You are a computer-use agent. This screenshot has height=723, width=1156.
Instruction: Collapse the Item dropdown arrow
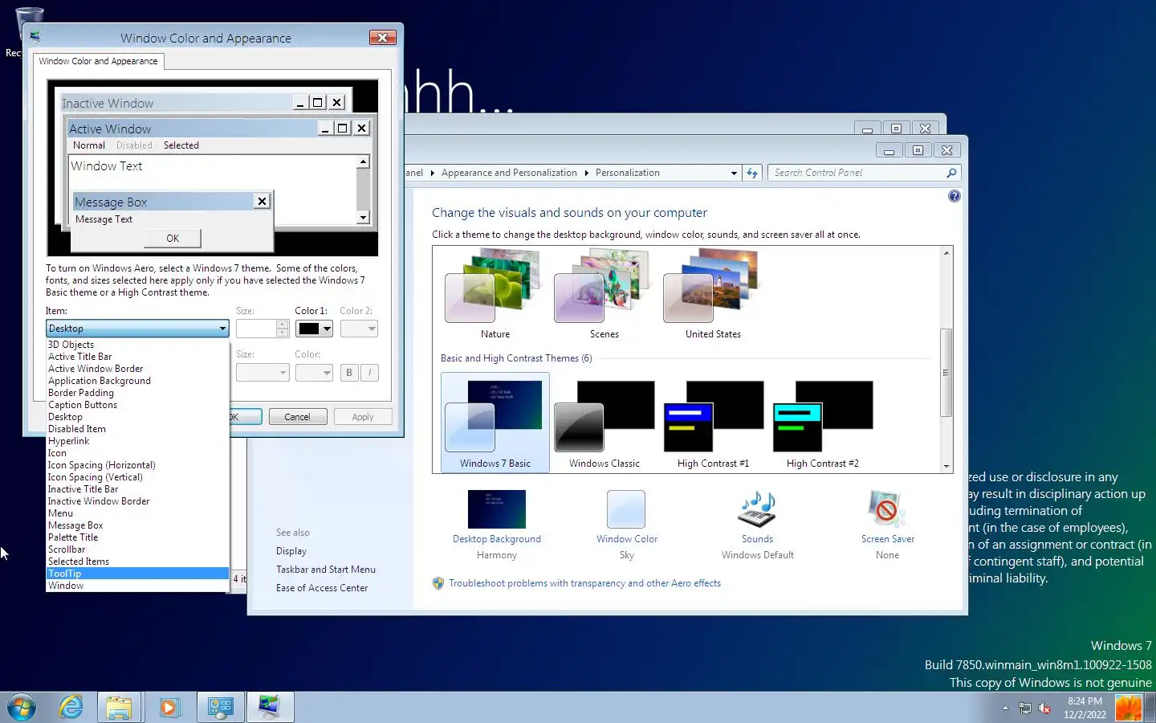coord(222,329)
